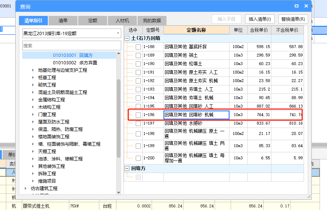Viewport: 327px width, 210px height.
Task: Check the box for 1-199 row
Action: [x=138, y=146]
